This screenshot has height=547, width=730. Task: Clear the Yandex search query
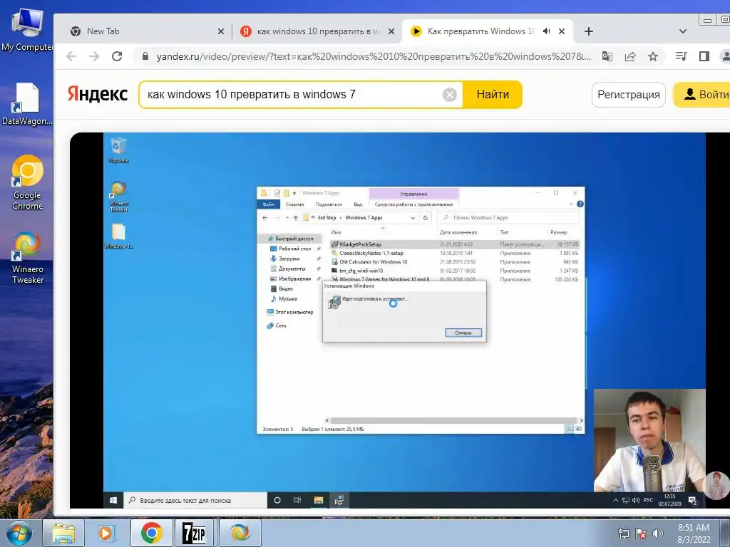[449, 95]
